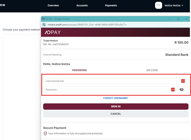This screenshot has height=140, width=191.
Task: Focus the Username/Email input field
Action: 116,81
